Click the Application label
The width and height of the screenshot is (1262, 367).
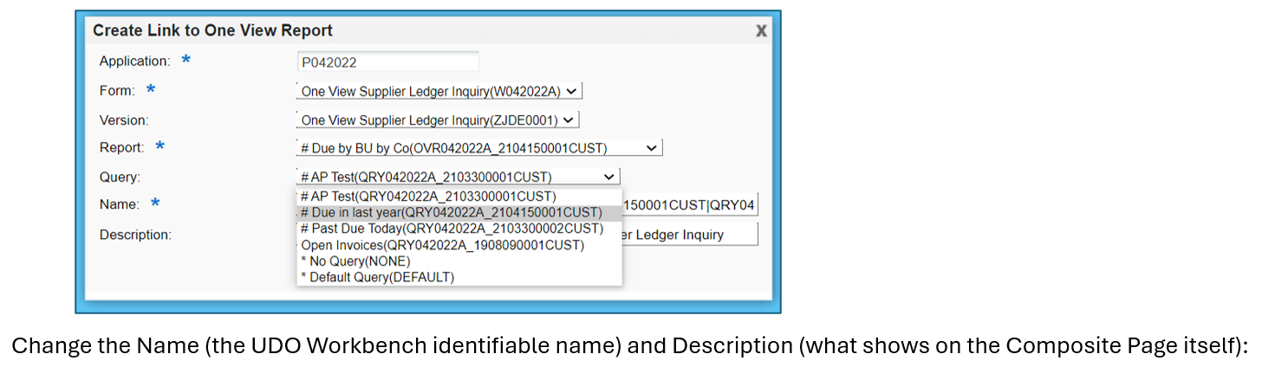pos(134,61)
